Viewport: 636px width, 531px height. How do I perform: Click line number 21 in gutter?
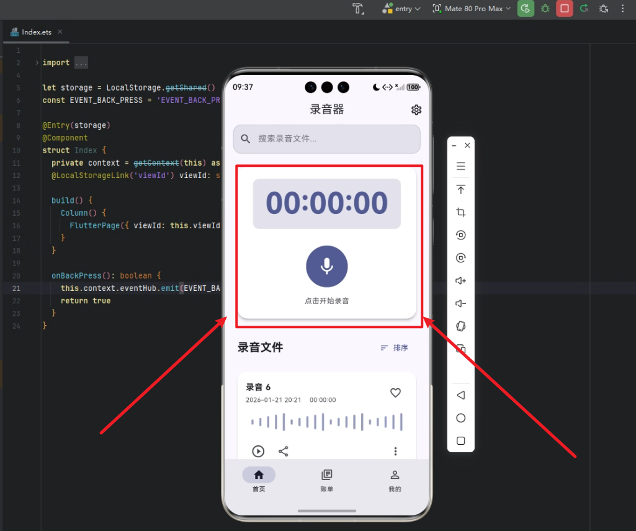[16, 288]
